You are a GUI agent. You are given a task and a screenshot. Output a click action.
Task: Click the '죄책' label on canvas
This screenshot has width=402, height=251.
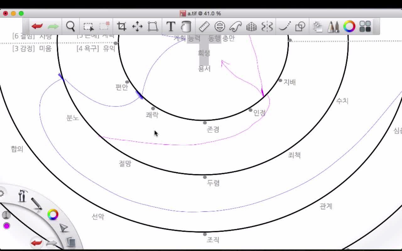click(x=294, y=155)
